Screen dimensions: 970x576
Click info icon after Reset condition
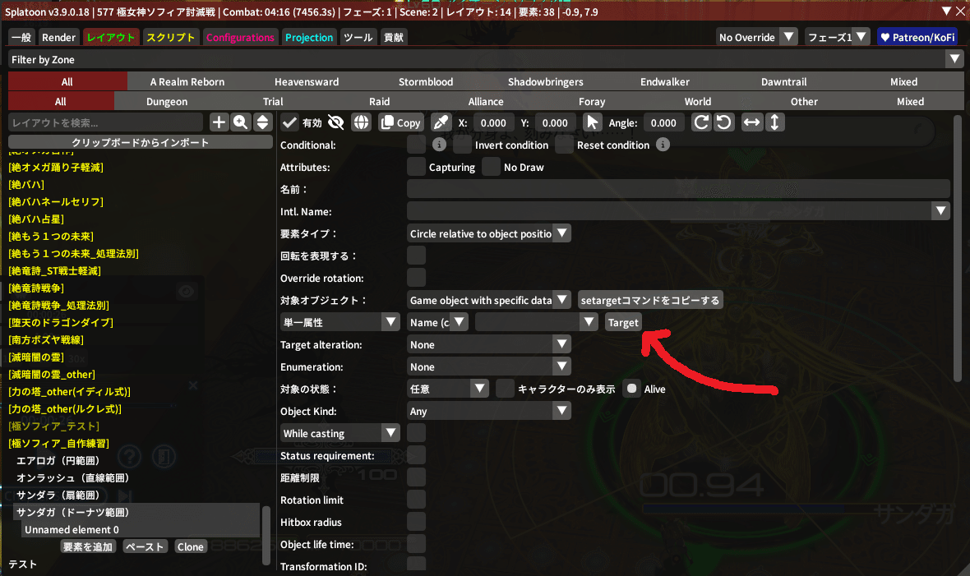click(x=663, y=145)
